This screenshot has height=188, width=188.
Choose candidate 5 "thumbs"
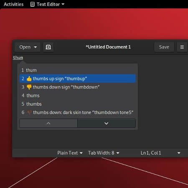tap(77, 104)
